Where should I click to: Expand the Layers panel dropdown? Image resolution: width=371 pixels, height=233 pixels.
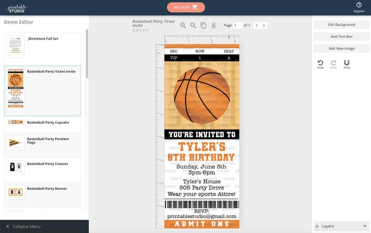pos(364,226)
